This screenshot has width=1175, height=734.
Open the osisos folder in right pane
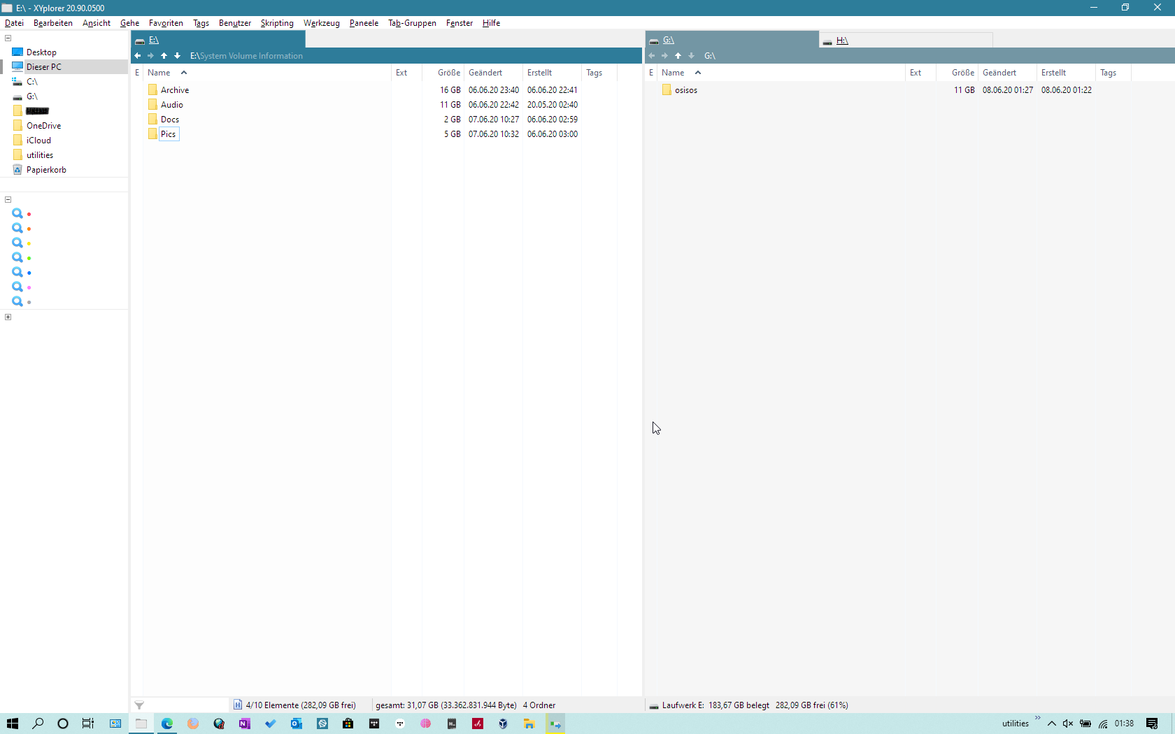685,90
